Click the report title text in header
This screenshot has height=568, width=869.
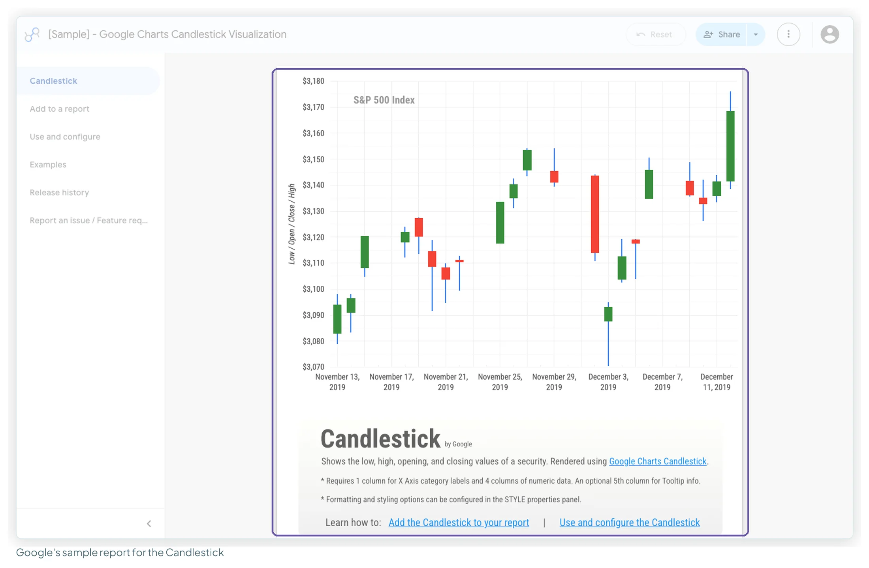pos(167,34)
